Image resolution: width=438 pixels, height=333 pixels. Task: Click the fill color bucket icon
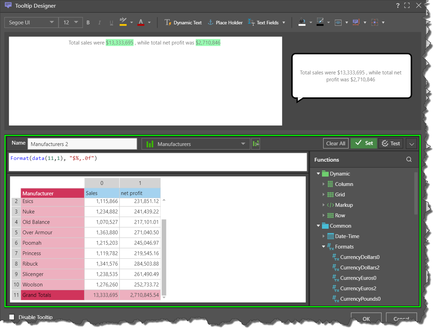click(302, 22)
